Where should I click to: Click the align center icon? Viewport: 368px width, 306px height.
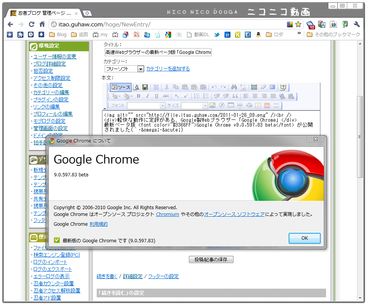pyautogui.click(x=255, y=96)
